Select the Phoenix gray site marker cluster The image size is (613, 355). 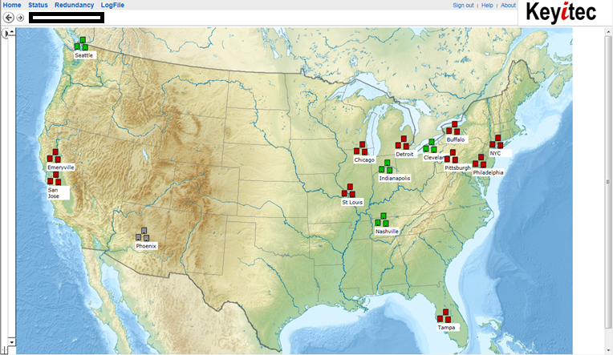tap(144, 234)
